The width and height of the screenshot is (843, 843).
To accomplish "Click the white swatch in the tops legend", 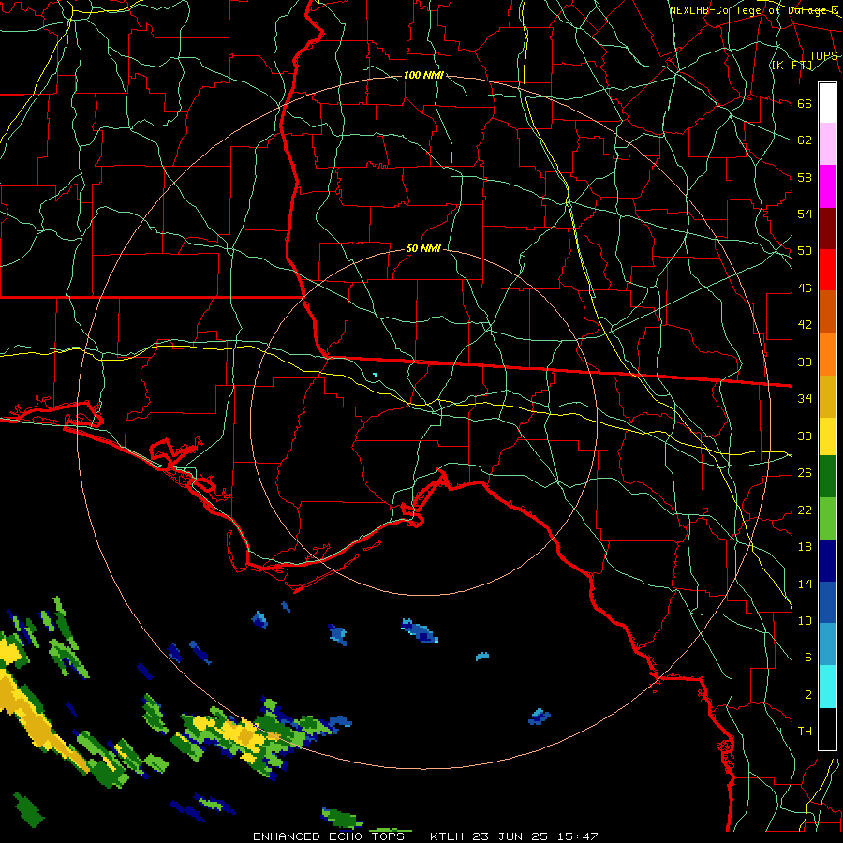I will (827, 103).
